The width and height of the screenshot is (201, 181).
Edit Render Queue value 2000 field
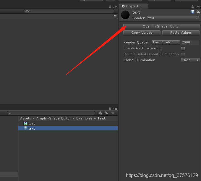(x=190, y=43)
